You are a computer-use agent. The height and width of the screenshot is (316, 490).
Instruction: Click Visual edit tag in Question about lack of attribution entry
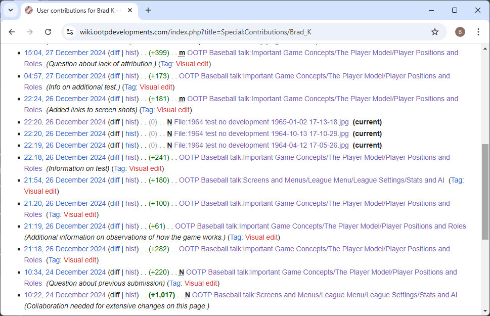pos(192,64)
